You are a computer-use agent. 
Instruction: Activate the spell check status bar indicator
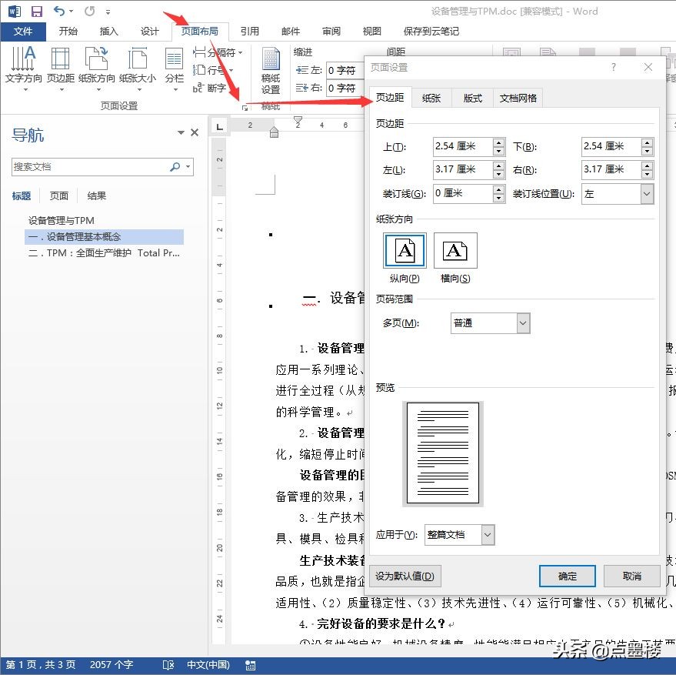click(x=168, y=664)
